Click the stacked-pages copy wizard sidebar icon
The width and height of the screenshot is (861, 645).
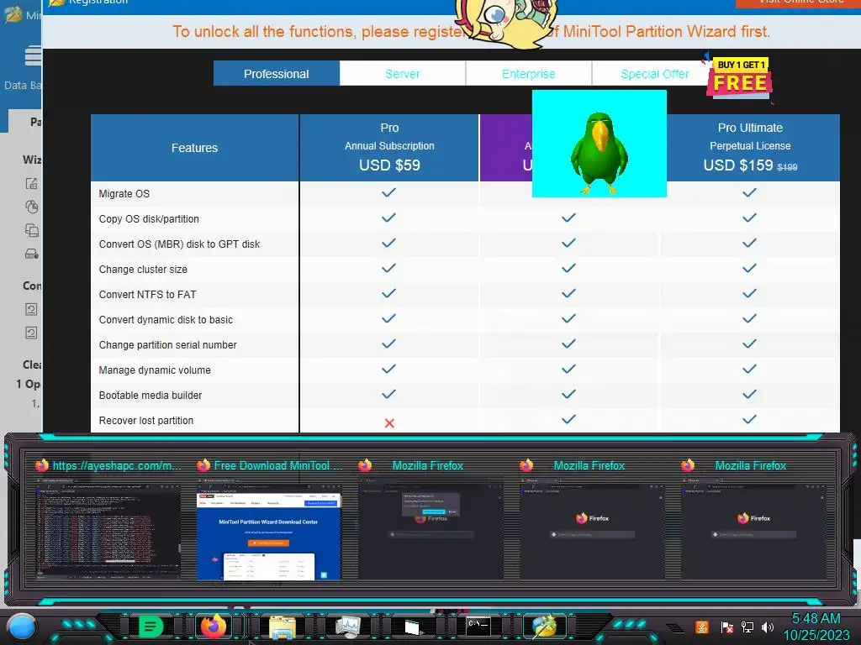(x=32, y=230)
